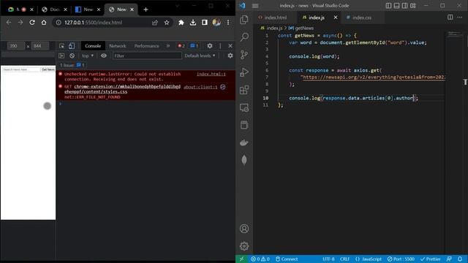The image size is (468, 263).
Task: Clear the console
Action: tap(72, 56)
